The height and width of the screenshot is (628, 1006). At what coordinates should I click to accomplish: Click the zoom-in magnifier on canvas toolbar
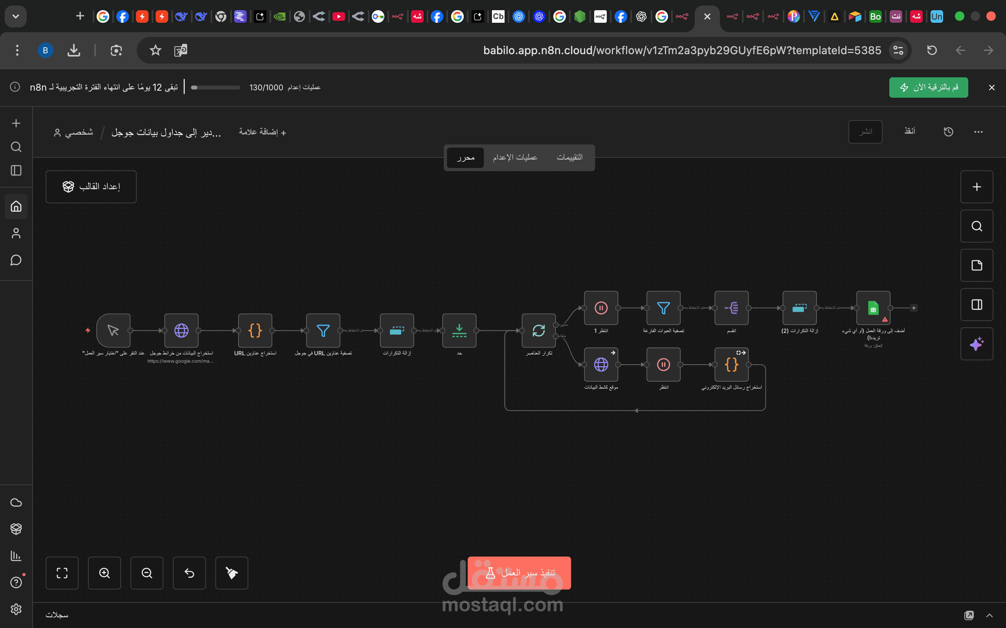105,573
